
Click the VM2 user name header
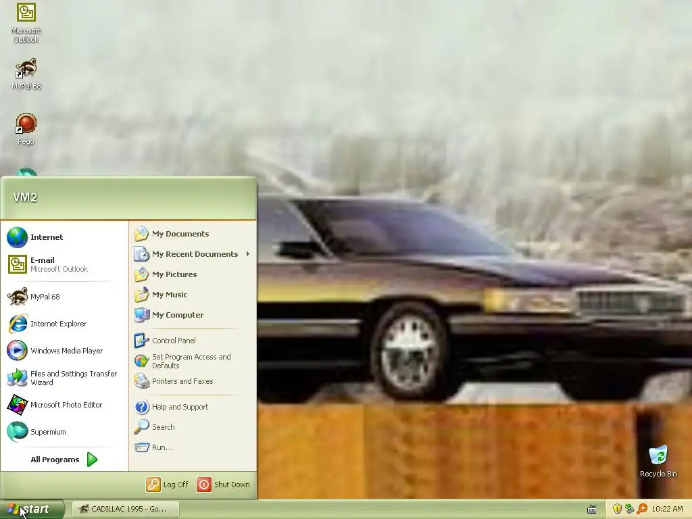pyautogui.click(x=25, y=197)
